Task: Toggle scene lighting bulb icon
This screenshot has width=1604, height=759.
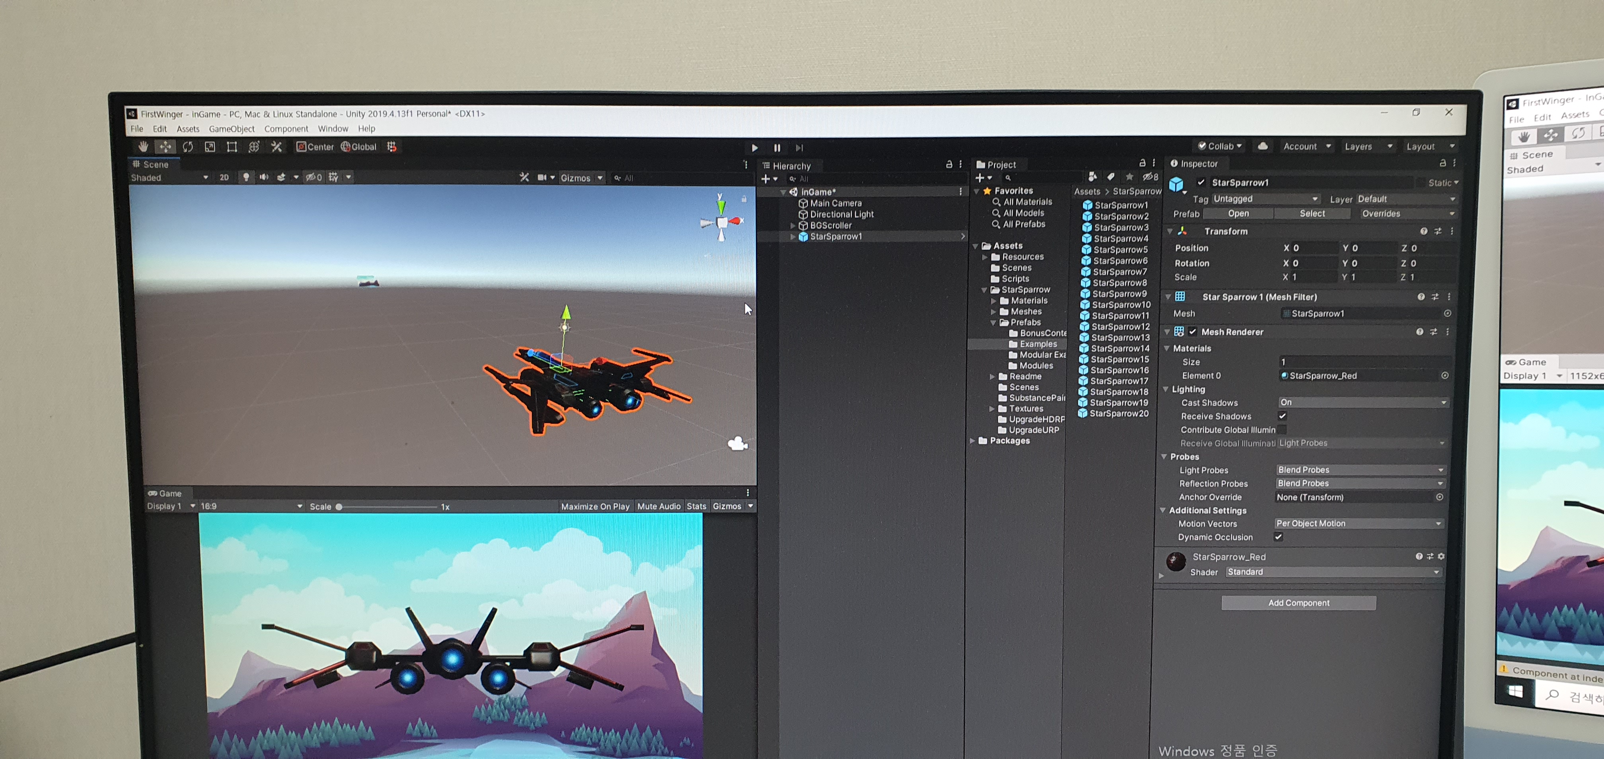Action: [246, 177]
